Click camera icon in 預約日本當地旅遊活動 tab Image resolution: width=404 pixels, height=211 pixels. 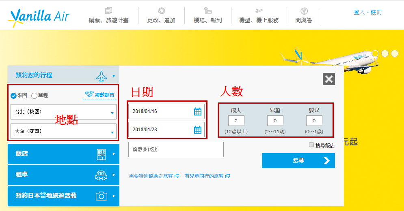pyautogui.click(x=102, y=196)
